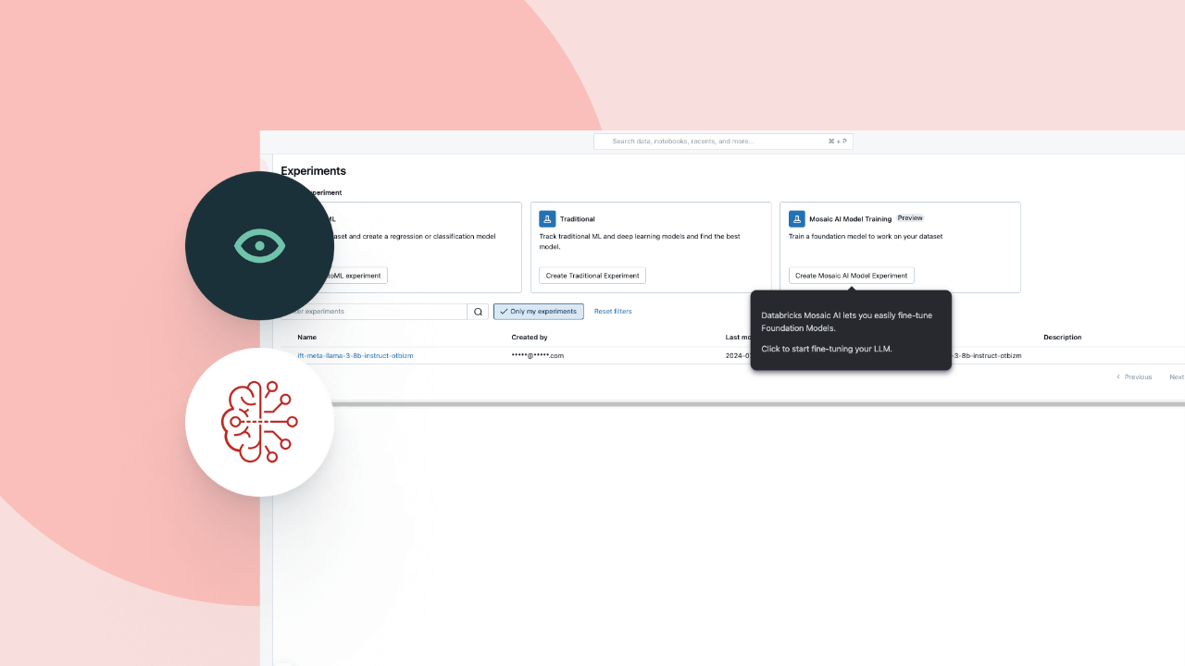Image resolution: width=1185 pixels, height=666 pixels.
Task: Click the Description column header
Action: pos(1063,338)
